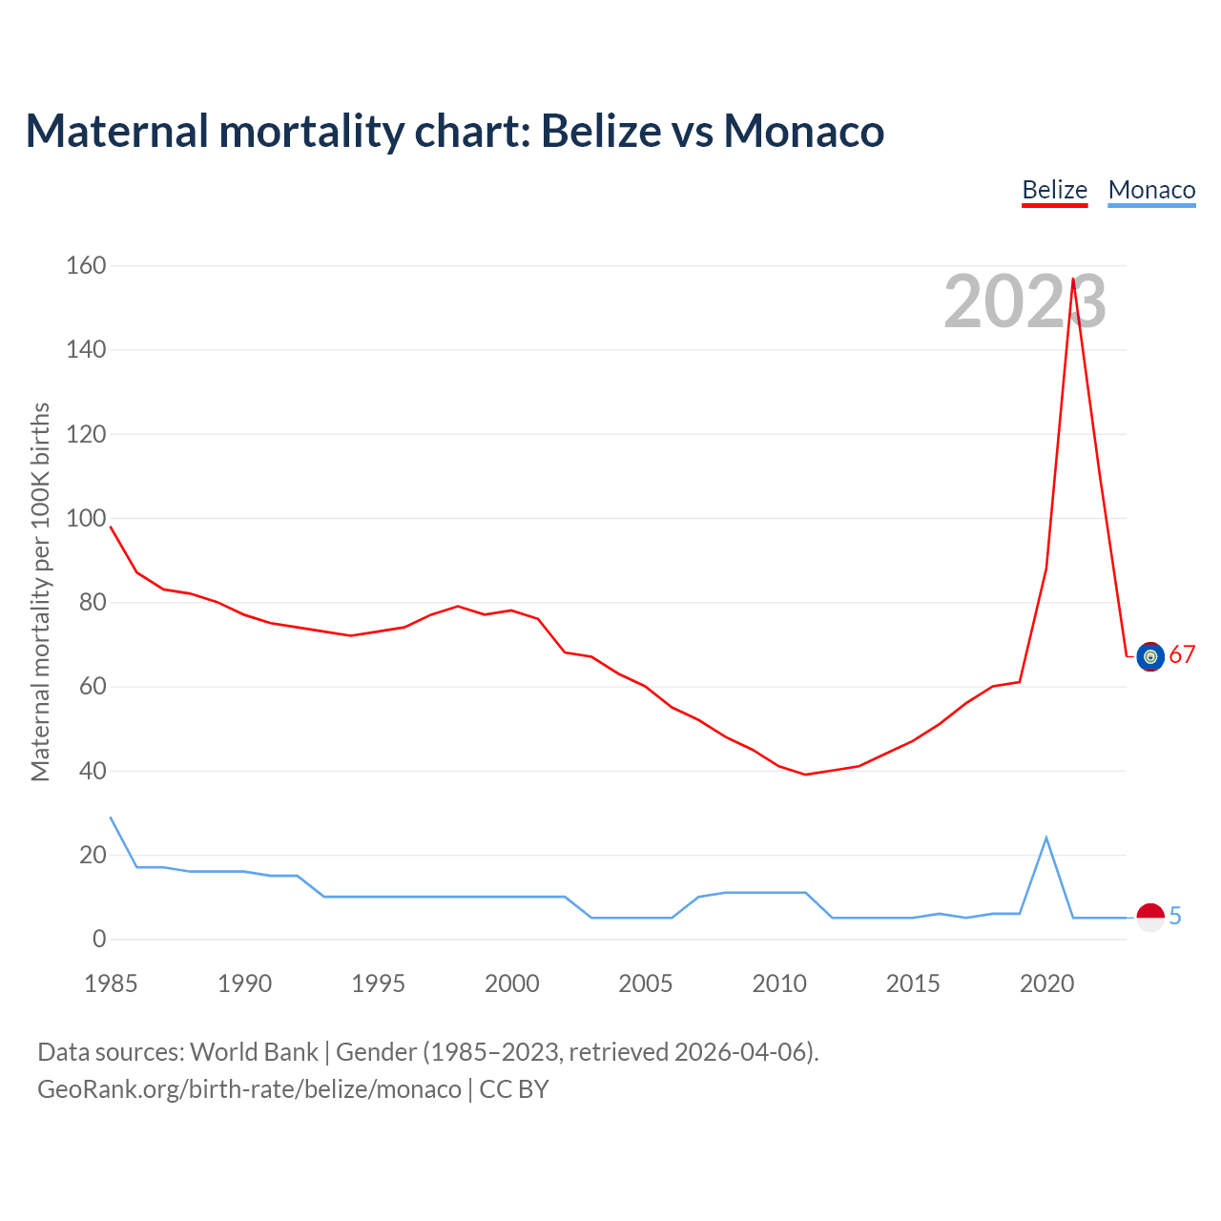Click the 2020 spike on blue Monaco line
The height and width of the screenshot is (1221, 1221).
click(x=1046, y=838)
